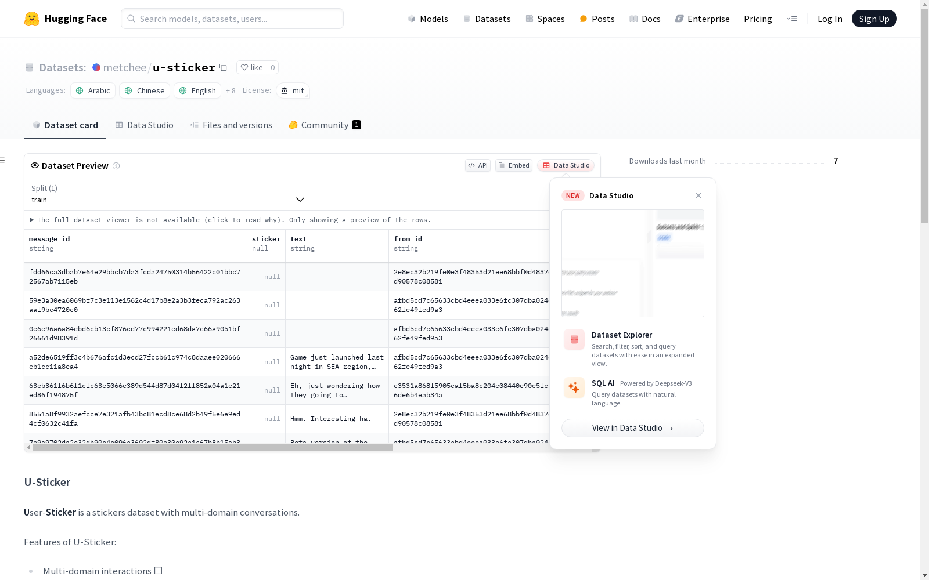Click the Datasets: breadcrumb label
The width and height of the screenshot is (929, 580).
coord(63,67)
